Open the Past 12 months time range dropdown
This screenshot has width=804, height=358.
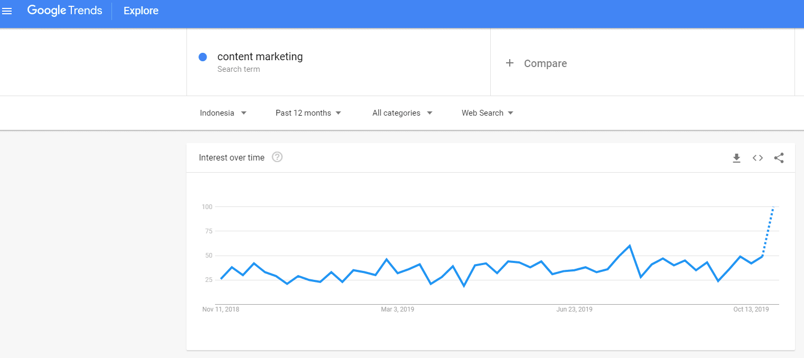[308, 113]
